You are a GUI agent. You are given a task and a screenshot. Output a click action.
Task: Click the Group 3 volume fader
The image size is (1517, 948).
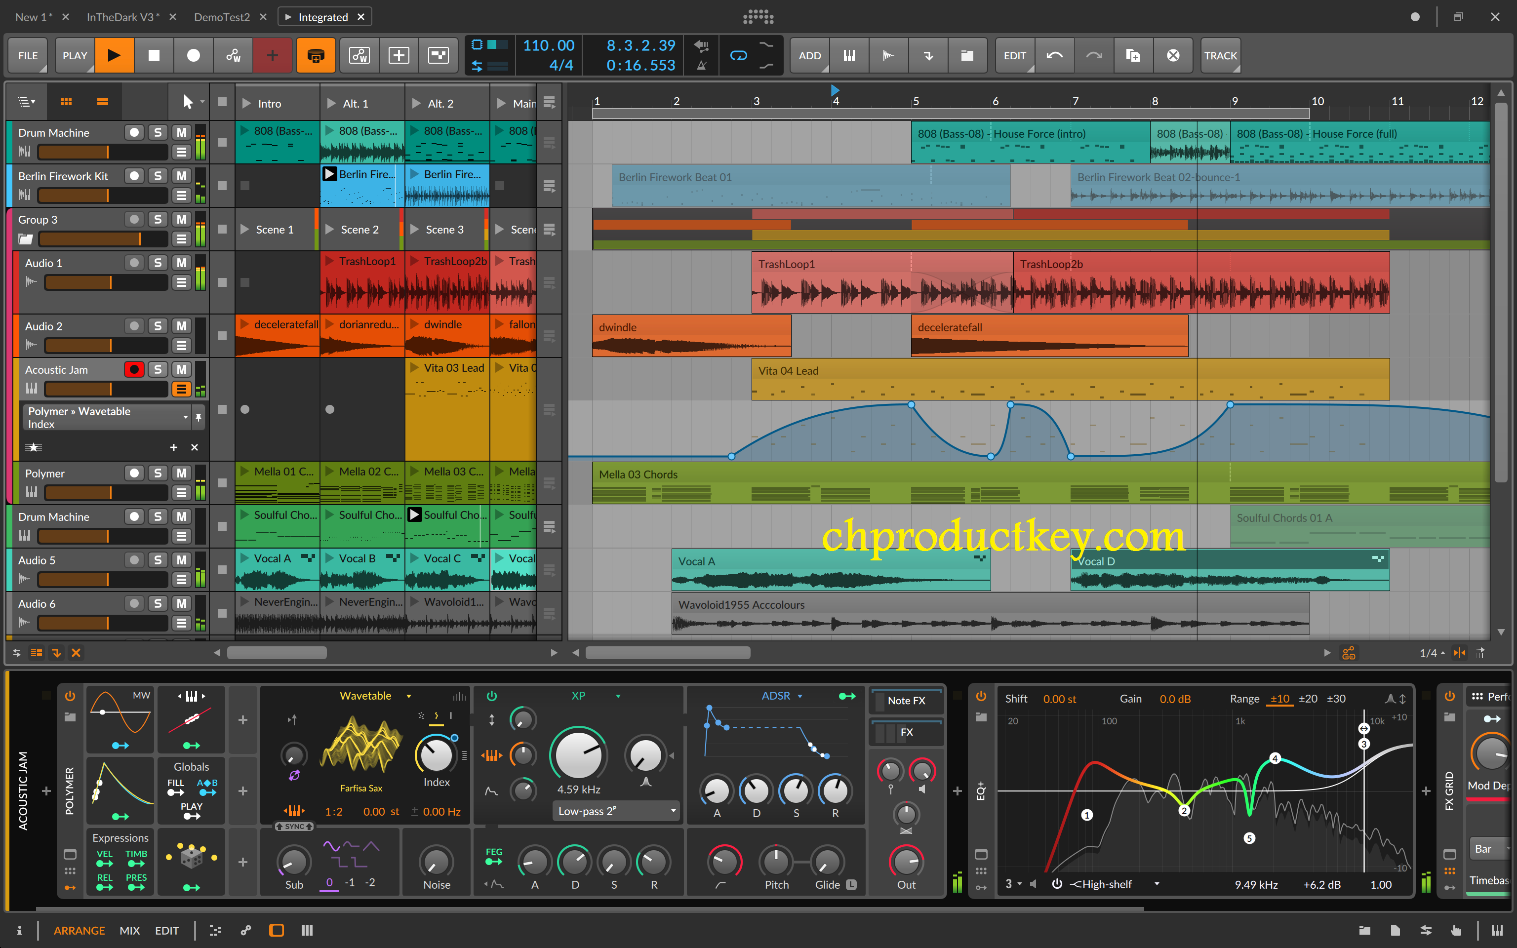(103, 239)
